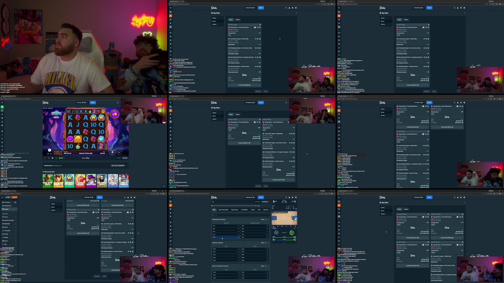Switch from Real Play to Fun Play
This screenshot has width=504, height=283.
pyautogui.click(x=119, y=158)
